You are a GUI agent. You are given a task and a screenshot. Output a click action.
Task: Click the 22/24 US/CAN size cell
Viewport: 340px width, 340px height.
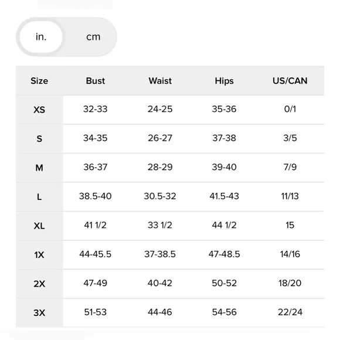(290, 312)
